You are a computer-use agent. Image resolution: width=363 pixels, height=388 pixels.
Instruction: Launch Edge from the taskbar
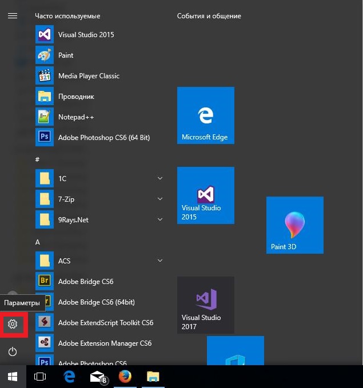(x=69, y=377)
